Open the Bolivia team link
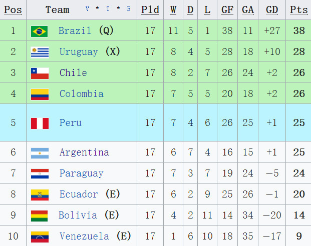This screenshot has width=311, height=246. [78, 215]
